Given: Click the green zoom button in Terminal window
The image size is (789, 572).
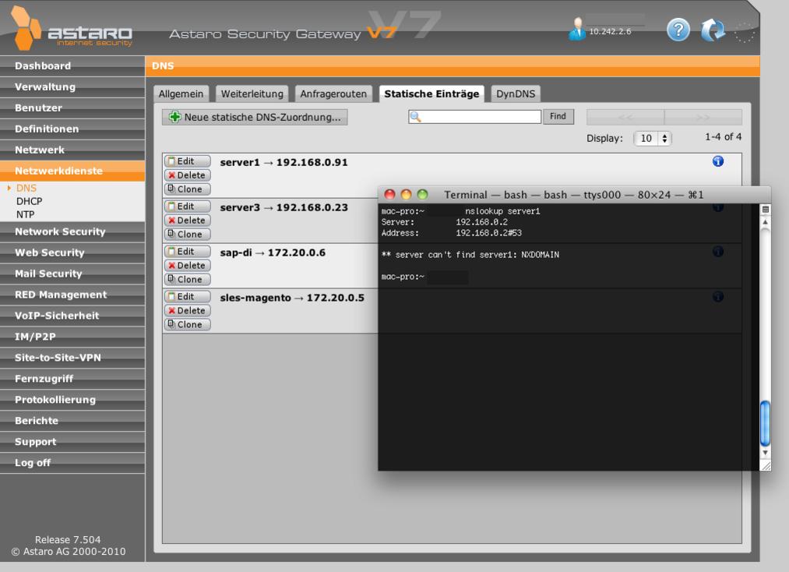Looking at the screenshot, I should (x=423, y=194).
